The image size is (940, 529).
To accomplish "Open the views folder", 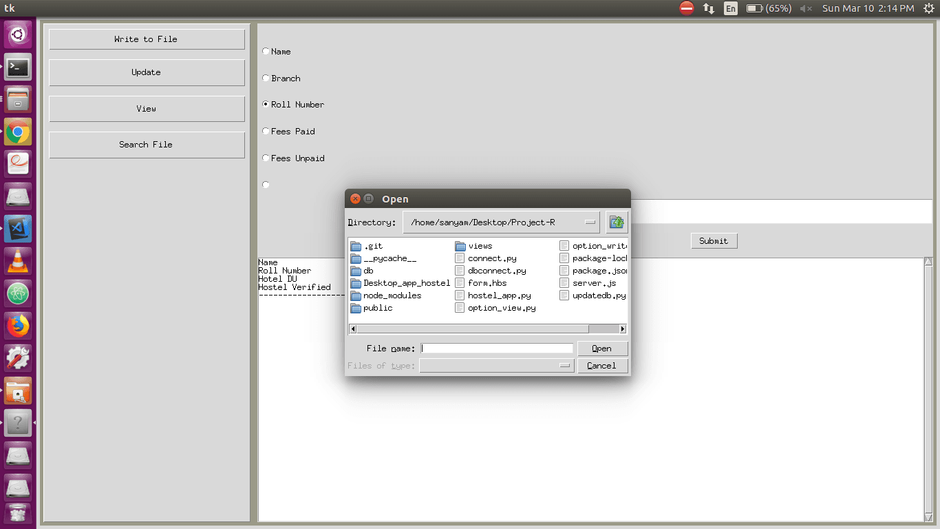I will (473, 246).
